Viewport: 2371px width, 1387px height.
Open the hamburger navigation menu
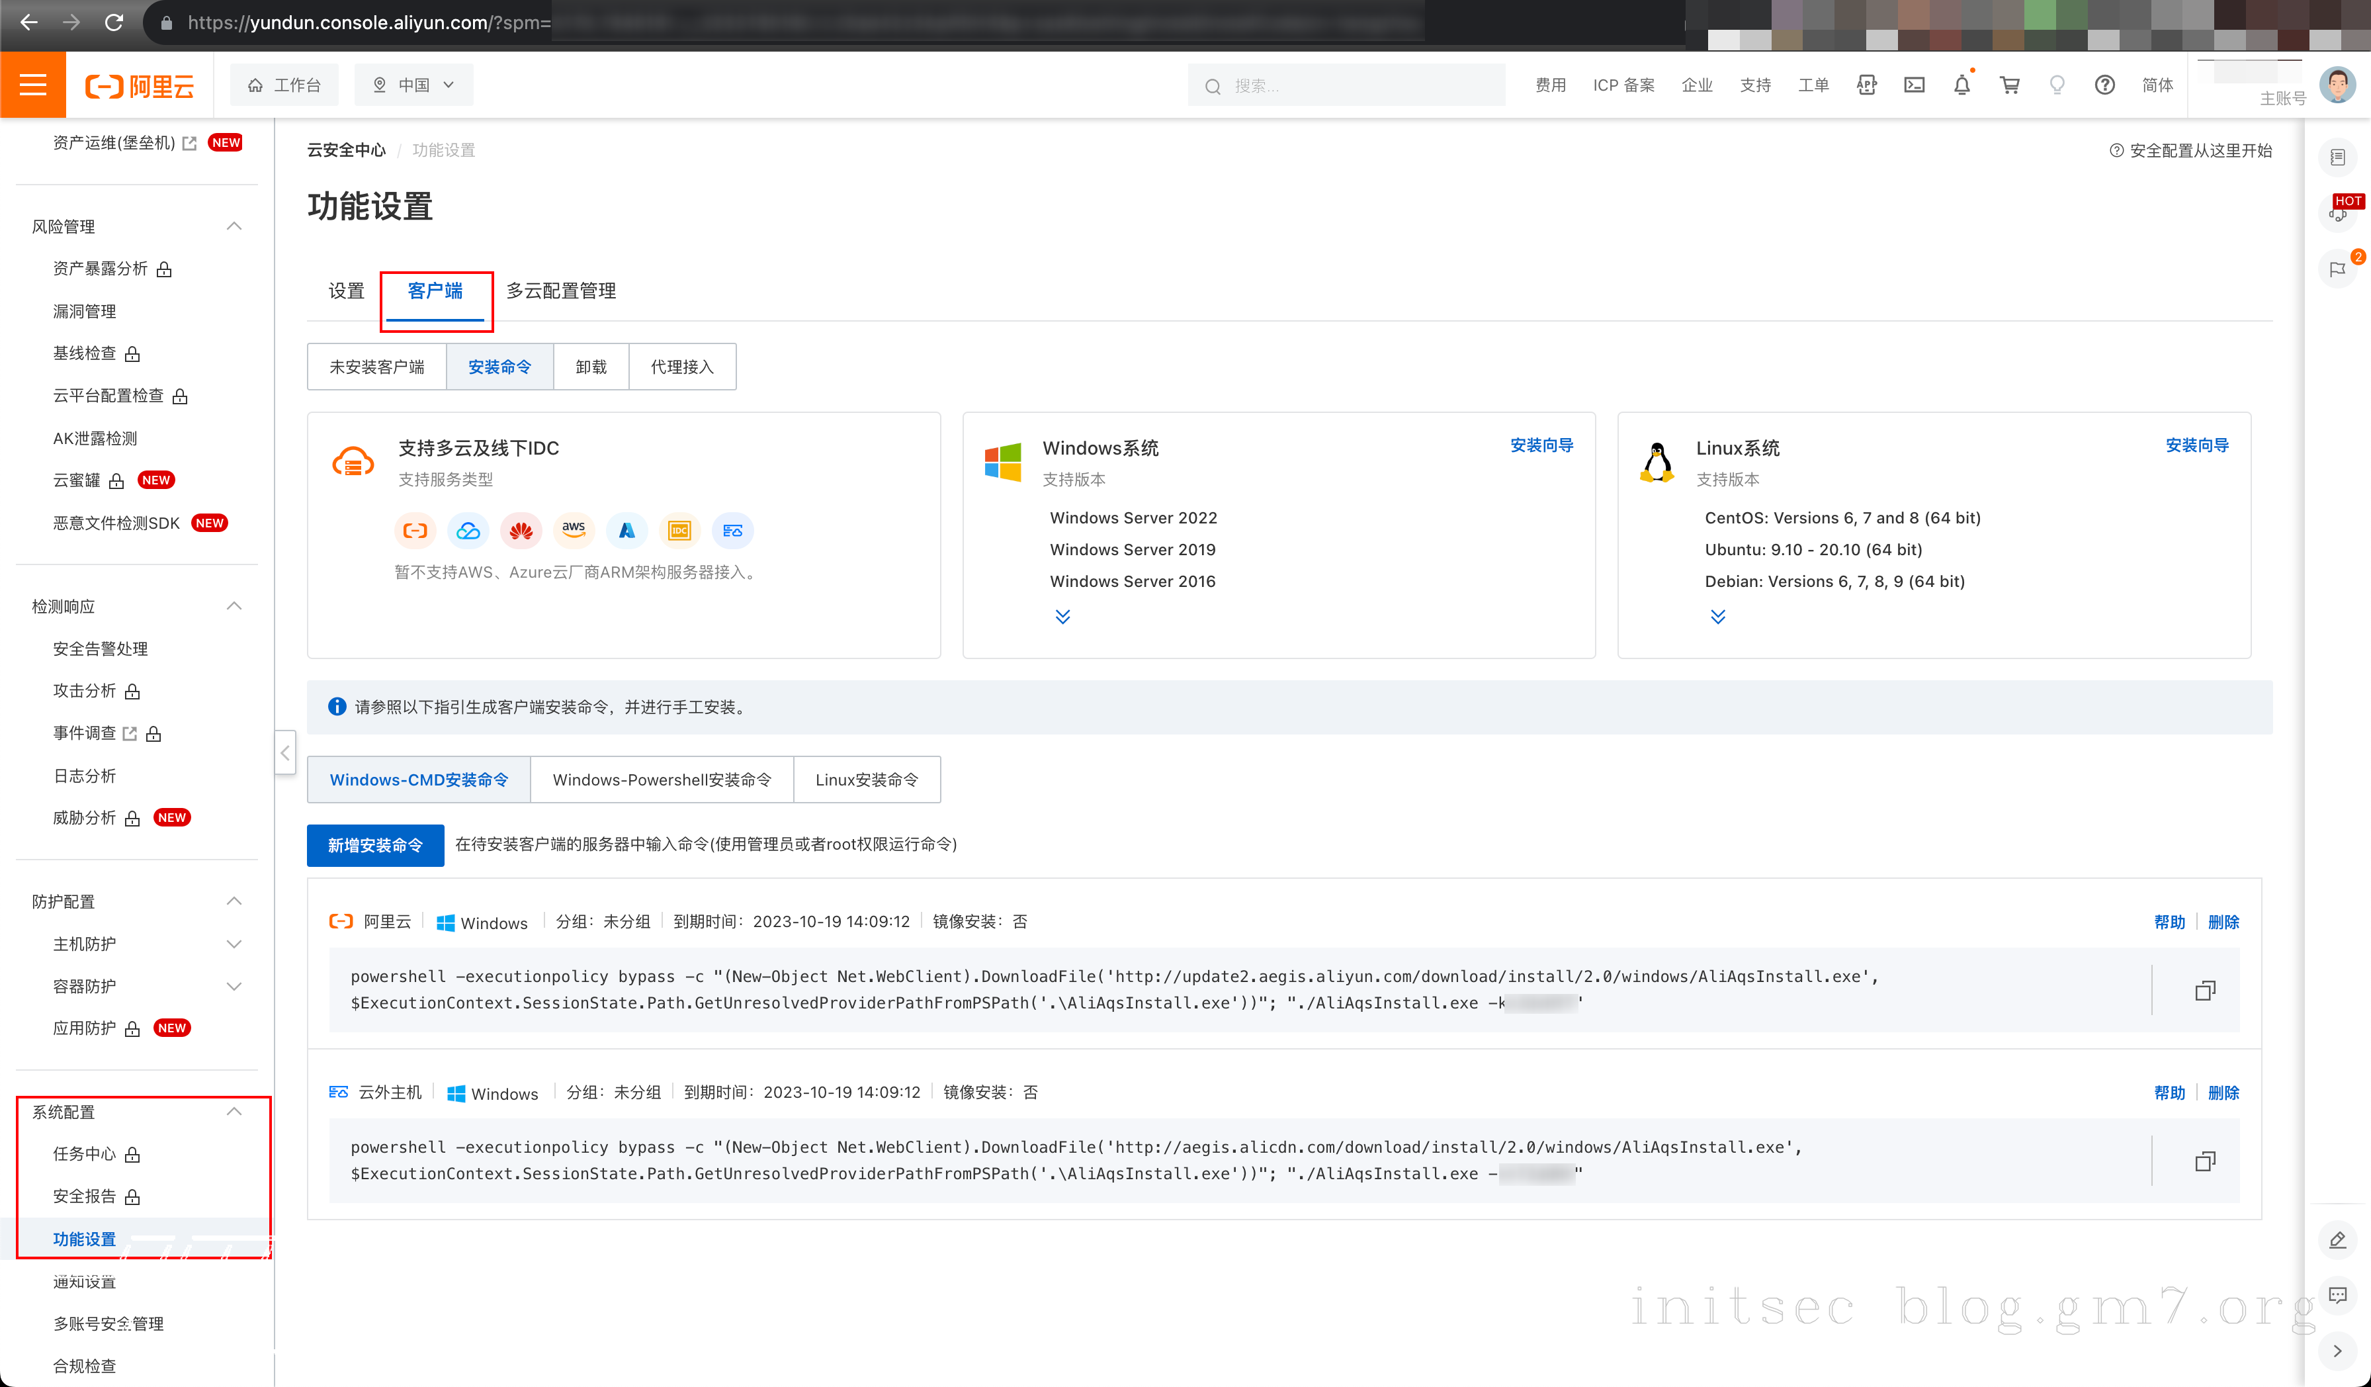click(x=33, y=85)
